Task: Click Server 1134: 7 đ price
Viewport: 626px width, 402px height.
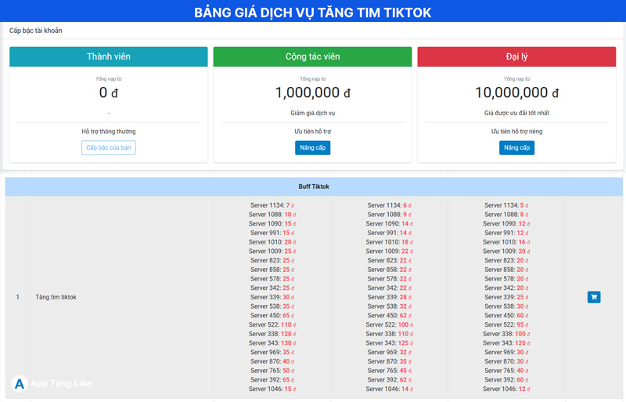Action: pos(272,205)
